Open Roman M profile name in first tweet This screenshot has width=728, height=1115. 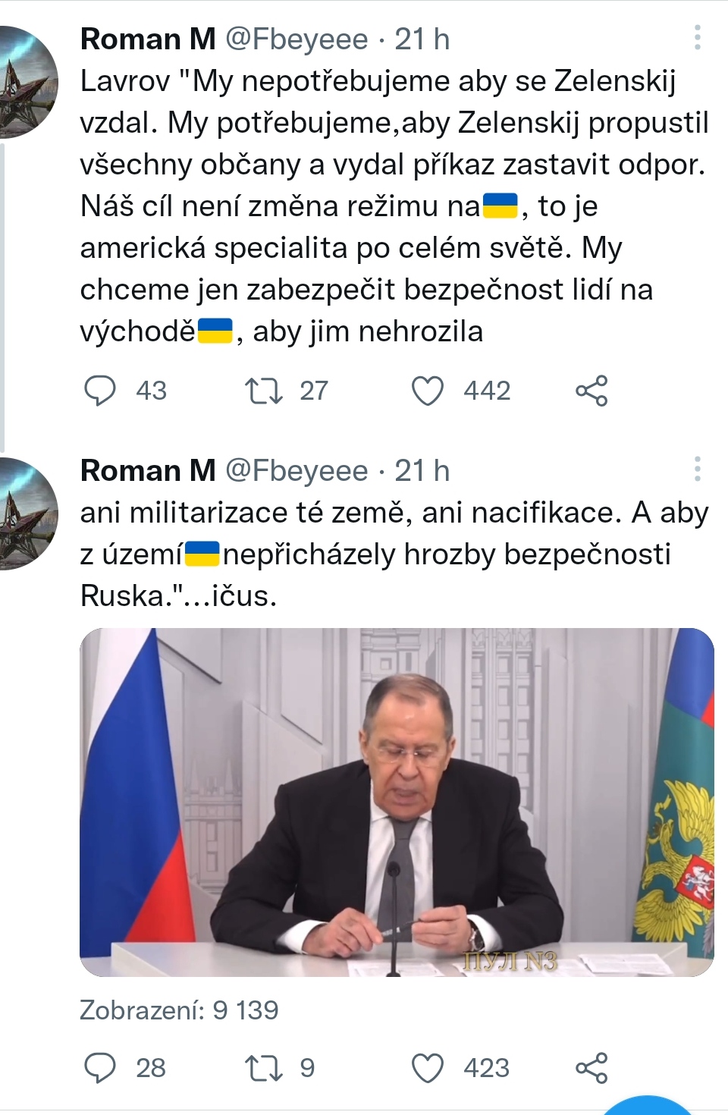148,39
